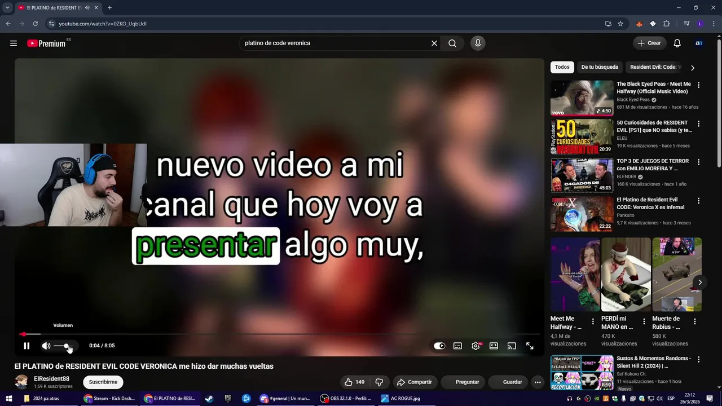This screenshot has height=406, width=722.
Task: Open Steam from the taskbar
Action: pyautogui.click(x=209, y=398)
